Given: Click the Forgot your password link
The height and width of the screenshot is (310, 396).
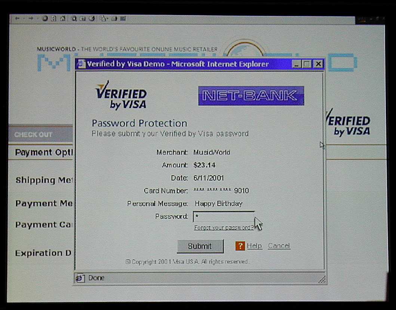Looking at the screenshot, I should (224, 228).
